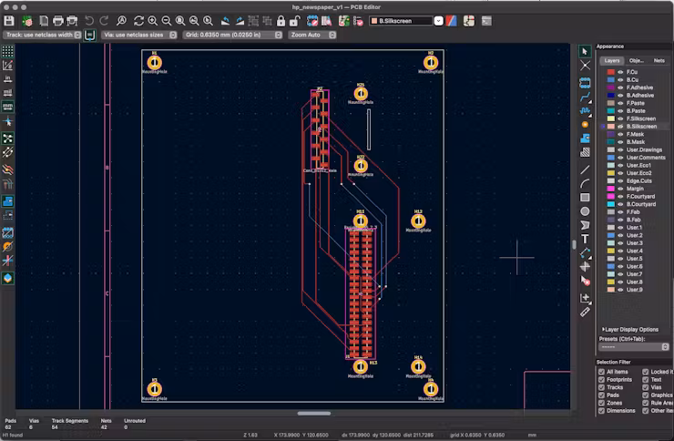Screen dimensions: 674x441
Task: Click the Undo arrow icon
Action: pos(89,20)
